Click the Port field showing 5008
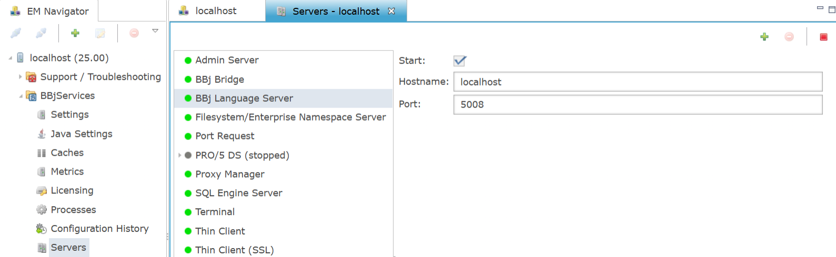The height and width of the screenshot is (257, 836). coord(638,104)
